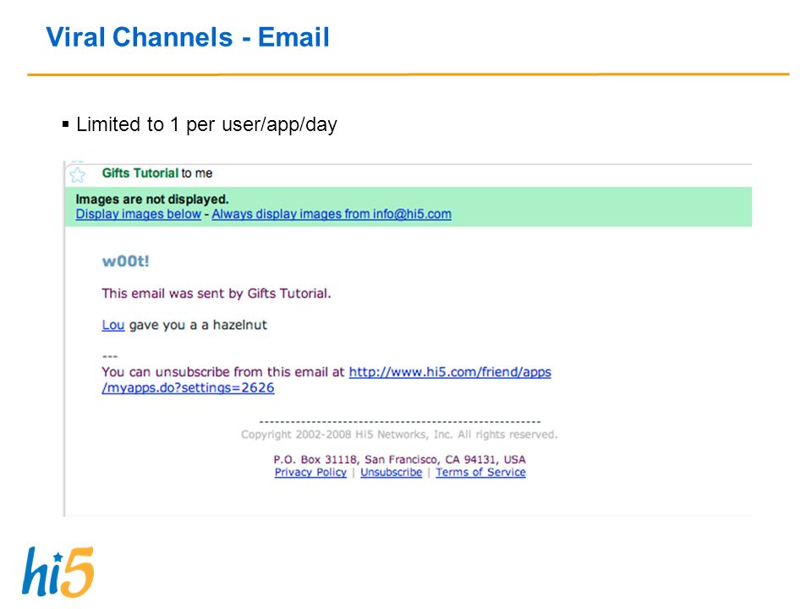Screen dimensions: 812x609
Task: Click 'Display images below' link
Action: 138,214
